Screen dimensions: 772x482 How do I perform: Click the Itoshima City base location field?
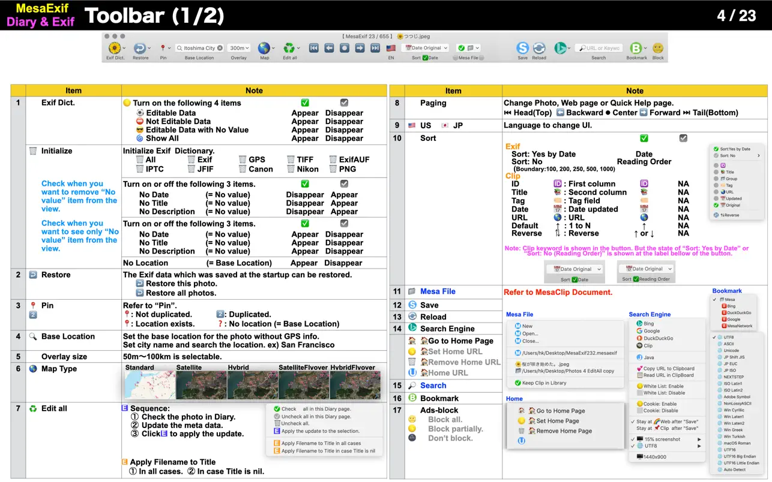[200, 48]
